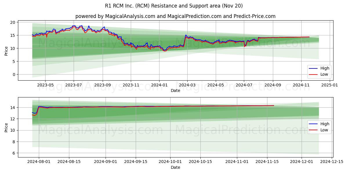
Task: Click the '2024-12-15' x-axis label in the bottom chart
Action: (331, 162)
